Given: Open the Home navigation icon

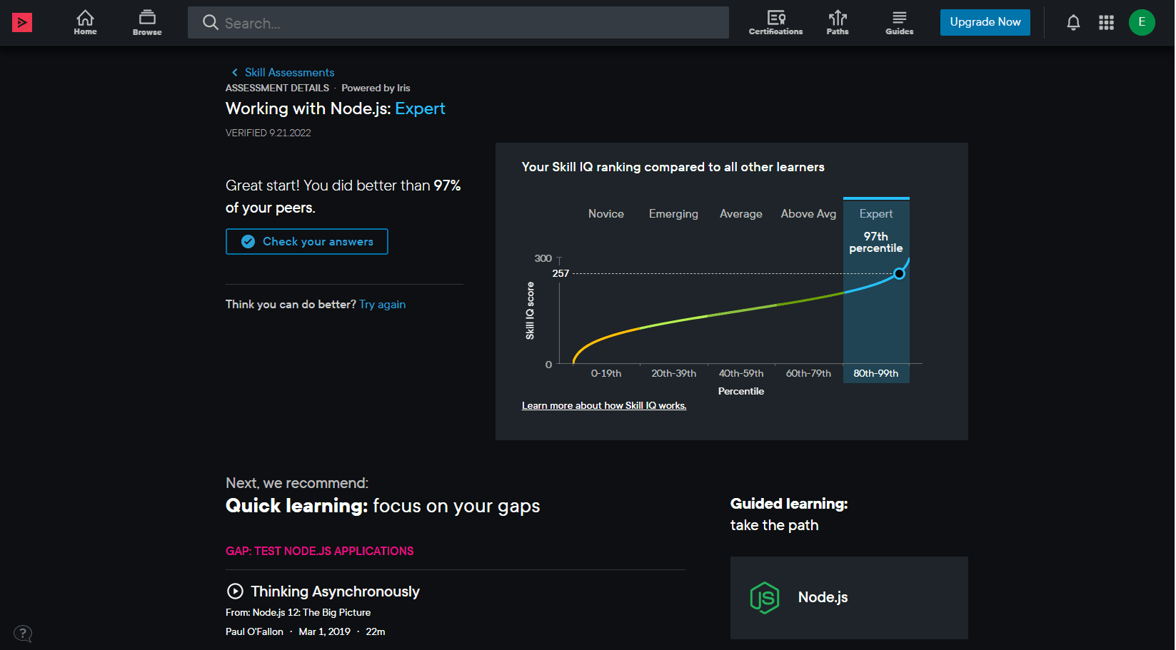Looking at the screenshot, I should (85, 22).
